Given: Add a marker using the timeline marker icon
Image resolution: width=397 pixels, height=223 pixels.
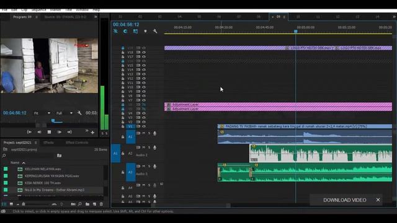Looking at the screenshot, I should click(145, 31).
